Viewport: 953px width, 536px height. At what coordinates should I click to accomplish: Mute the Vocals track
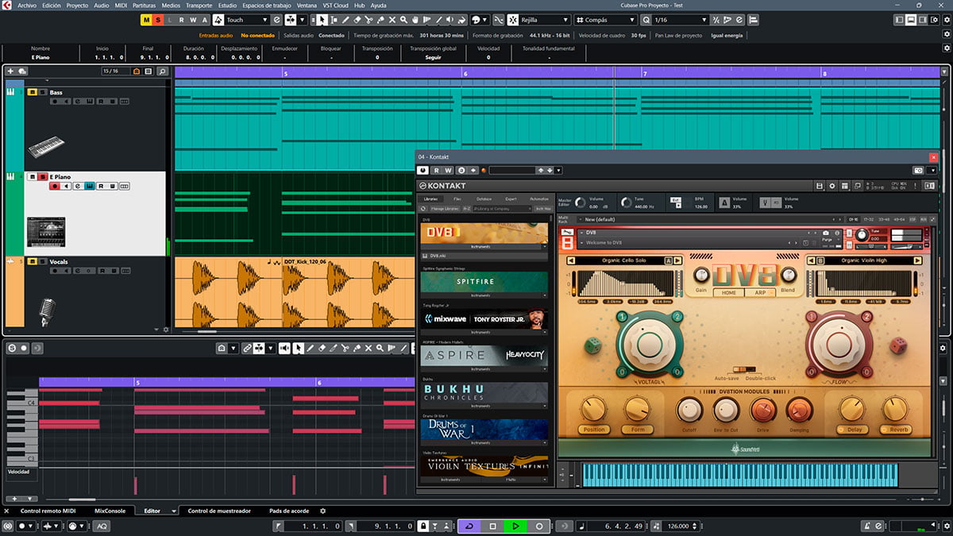(x=32, y=260)
